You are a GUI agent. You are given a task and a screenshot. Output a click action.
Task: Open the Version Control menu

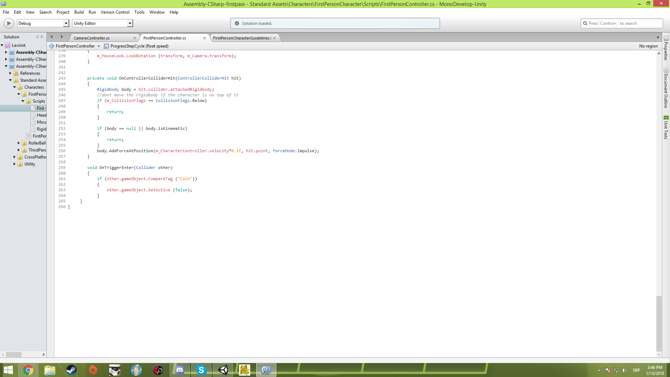click(115, 12)
